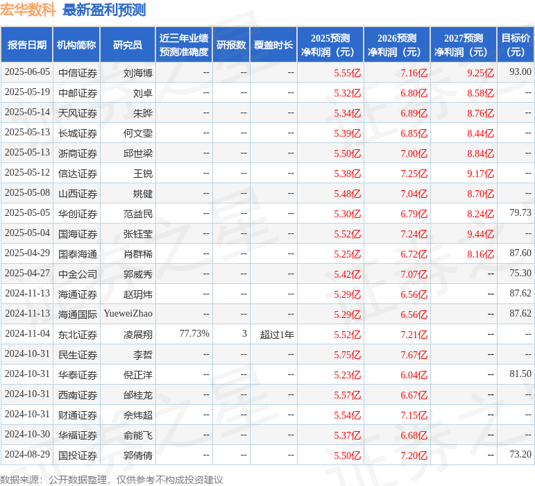Click the 2027预测净利润 column header

463,45
